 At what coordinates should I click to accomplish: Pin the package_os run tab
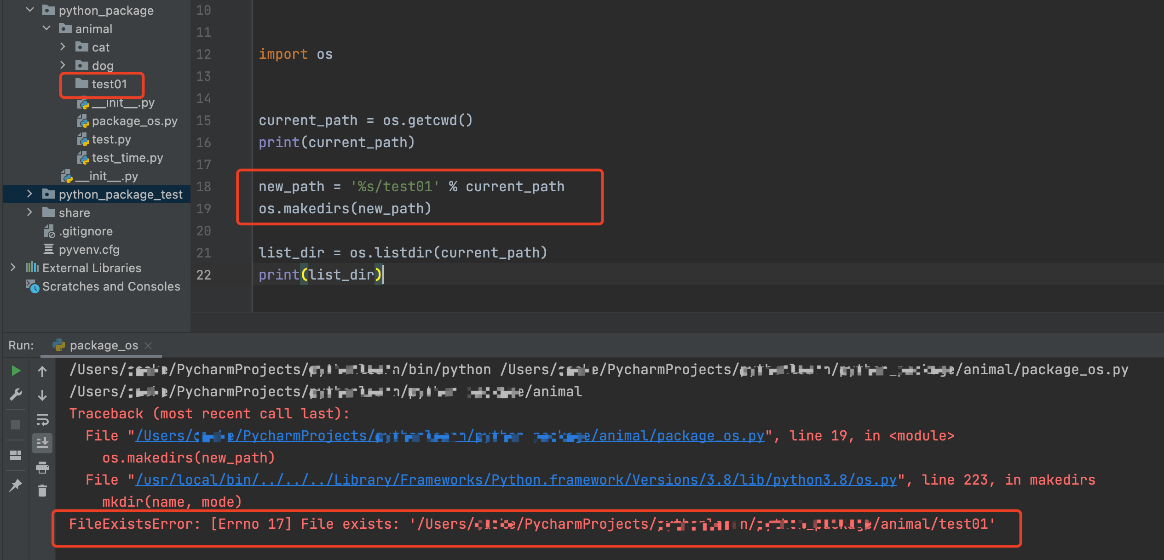[x=16, y=485]
